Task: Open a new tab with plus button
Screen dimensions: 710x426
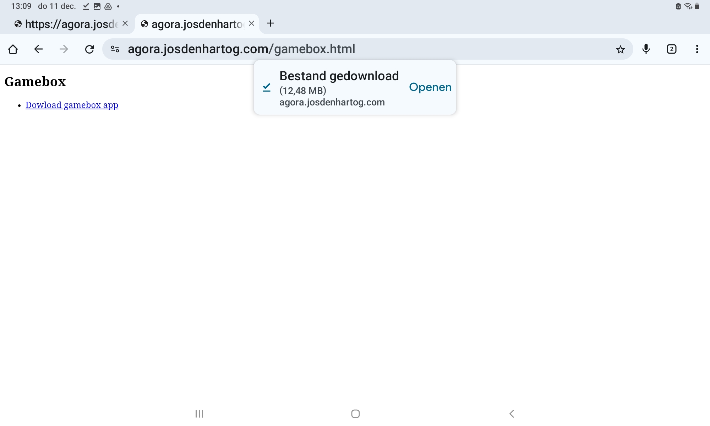Action: [x=271, y=23]
